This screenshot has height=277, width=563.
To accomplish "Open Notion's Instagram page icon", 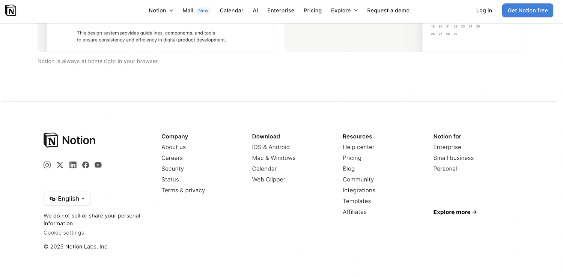I will [47, 165].
